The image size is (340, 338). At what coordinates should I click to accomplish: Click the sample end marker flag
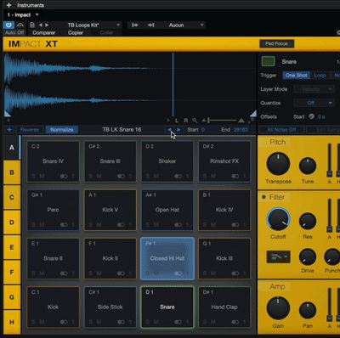tap(253, 114)
